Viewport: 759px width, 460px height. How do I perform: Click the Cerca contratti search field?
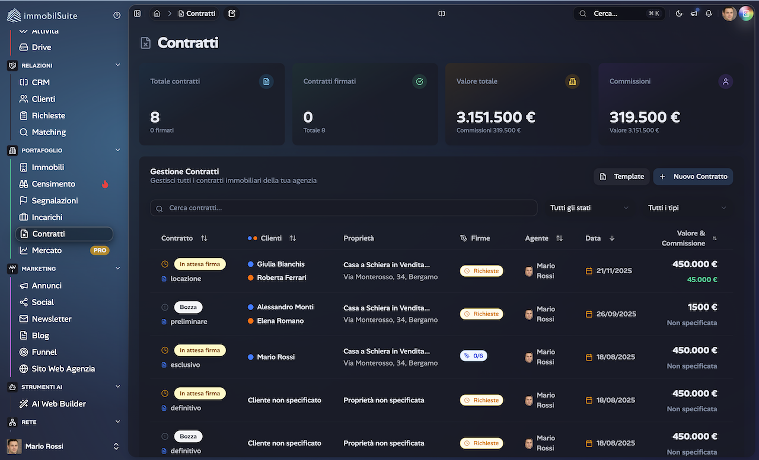click(x=344, y=208)
